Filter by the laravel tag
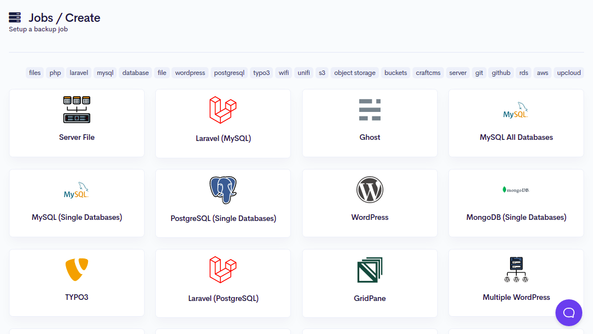The height and width of the screenshot is (334, 593). pos(78,73)
